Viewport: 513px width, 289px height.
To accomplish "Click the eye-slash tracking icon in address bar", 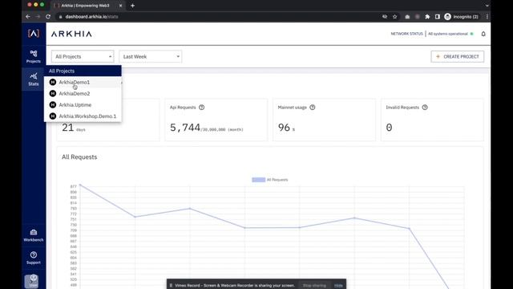I will click(x=385, y=16).
